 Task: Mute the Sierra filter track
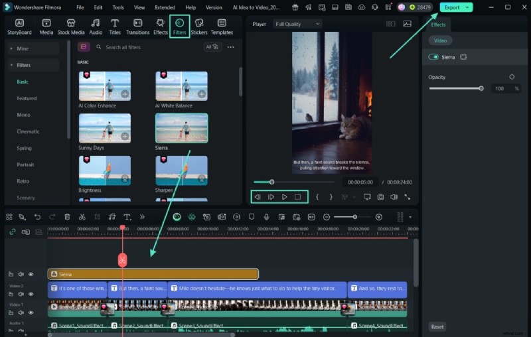21,274
